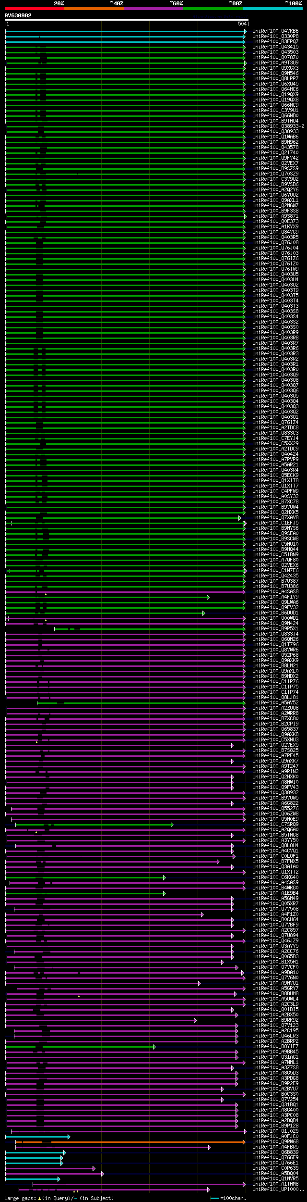Click the red 20% identity legend segment
Screen dimensions: 307x1202
pyautogui.click(x=34, y=9)
